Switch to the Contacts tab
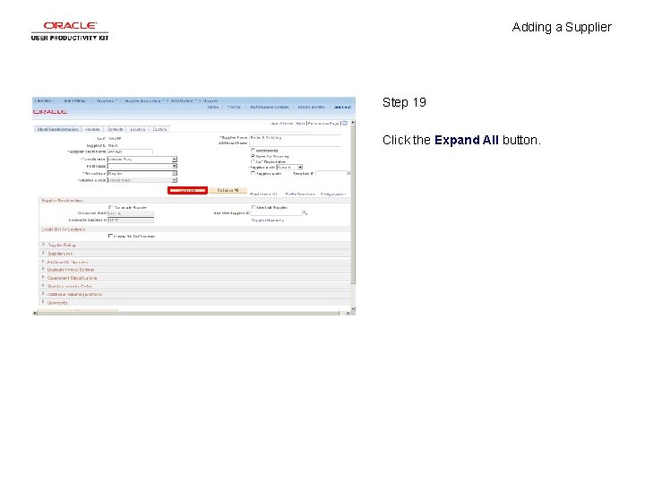Screen dimensions: 645x484 (116, 129)
